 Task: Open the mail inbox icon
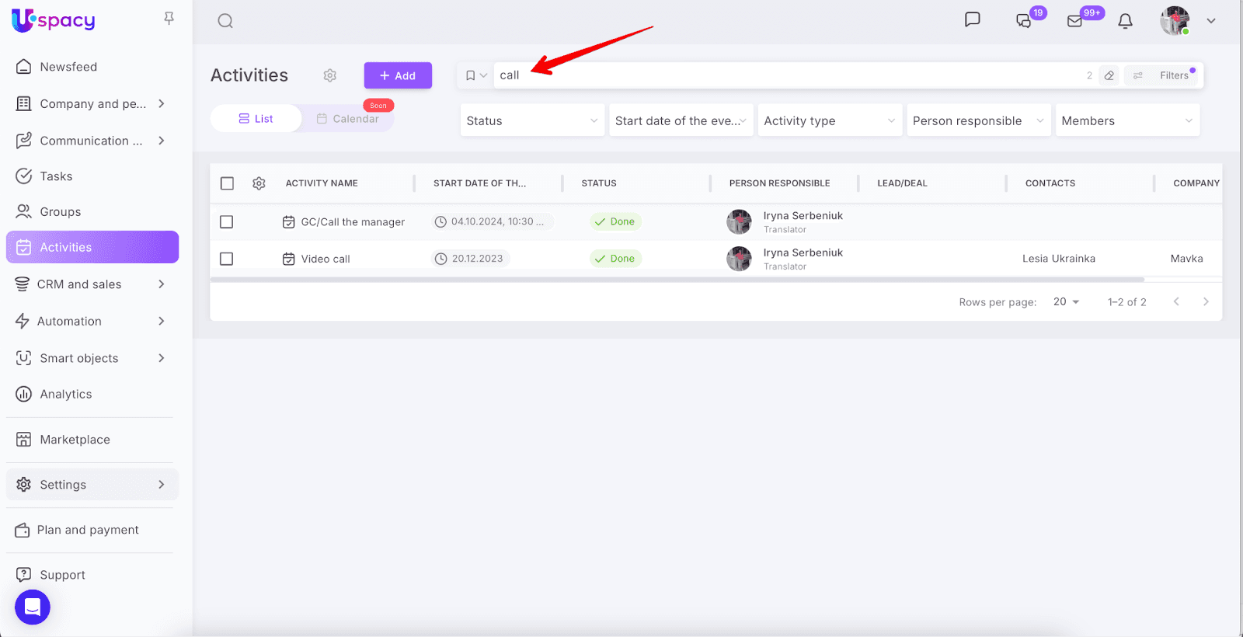point(1075,21)
